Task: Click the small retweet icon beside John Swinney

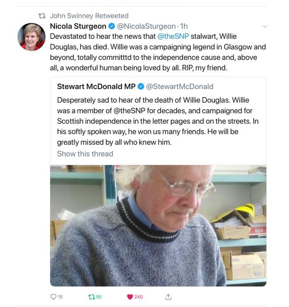Action: pyautogui.click(x=42, y=16)
